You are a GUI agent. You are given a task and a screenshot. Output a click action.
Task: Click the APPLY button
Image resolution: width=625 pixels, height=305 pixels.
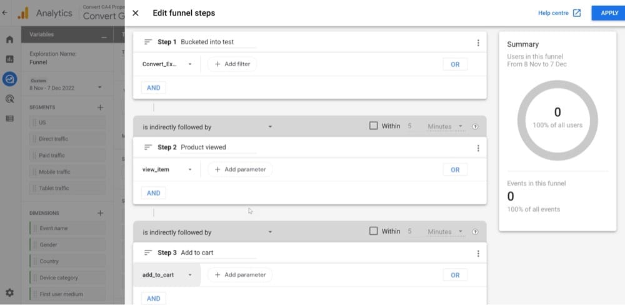tap(608, 13)
